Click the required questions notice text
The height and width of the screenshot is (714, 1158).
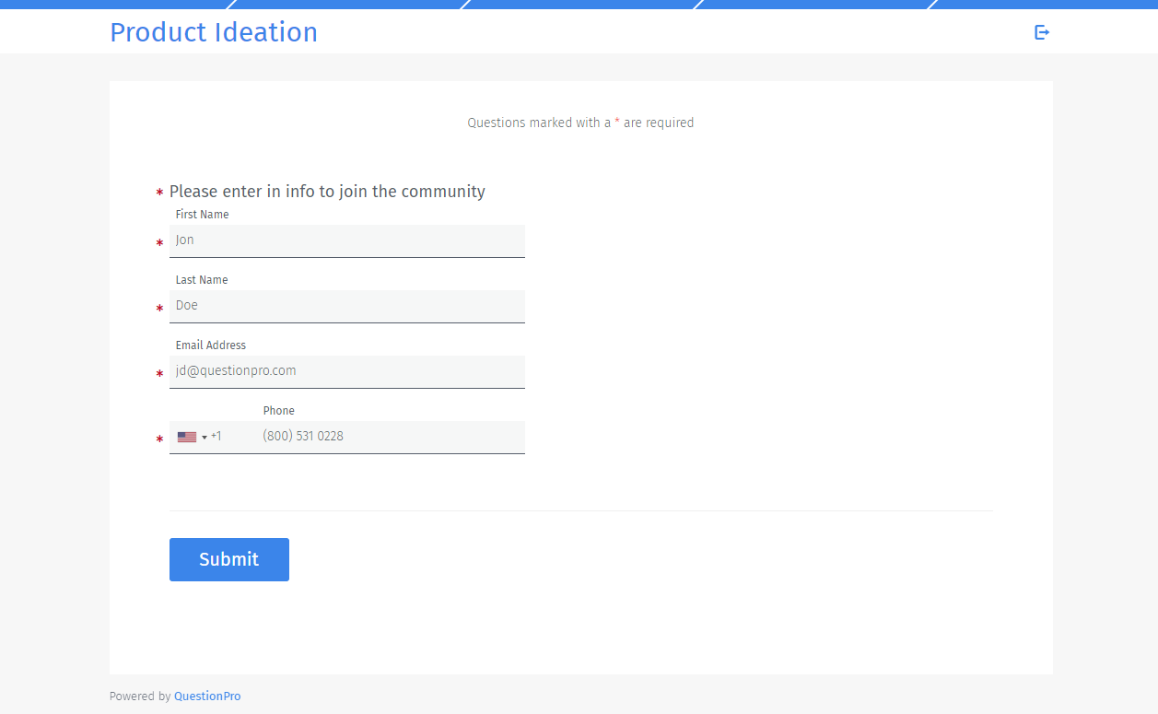tap(580, 123)
